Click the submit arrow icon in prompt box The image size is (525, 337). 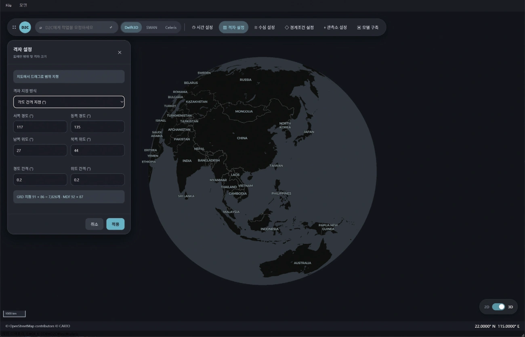[111, 27]
